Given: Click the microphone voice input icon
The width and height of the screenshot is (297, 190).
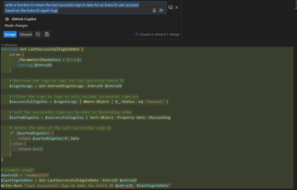Looking at the screenshot, I should coord(154,10).
